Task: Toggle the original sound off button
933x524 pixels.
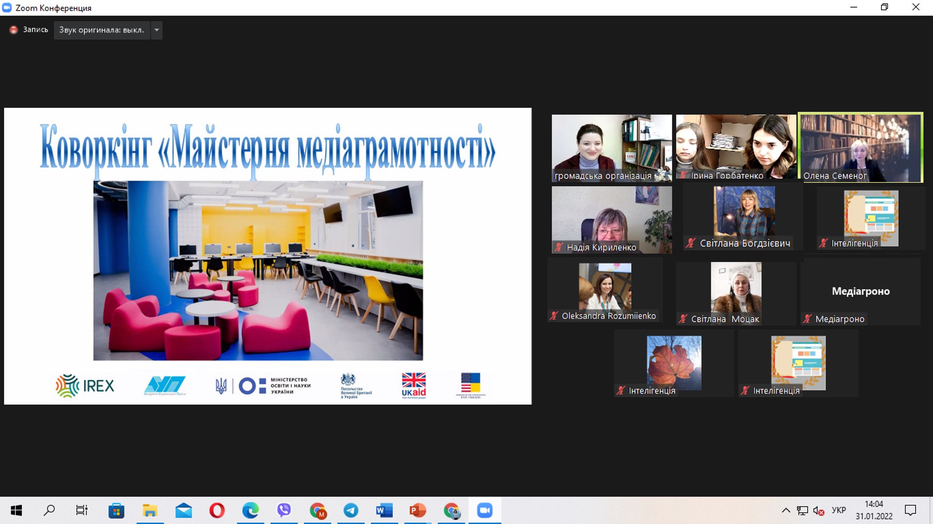Action: pyautogui.click(x=102, y=30)
